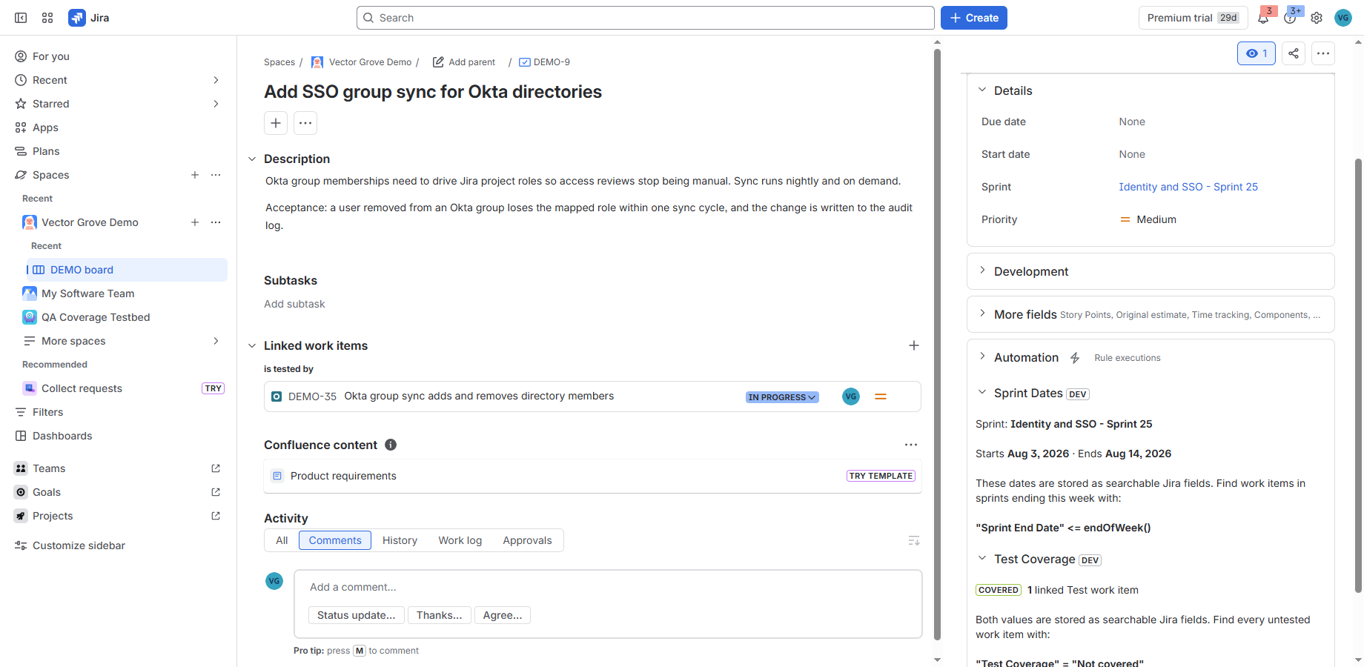Toggle the watch eye button
1364x667 pixels.
coord(1257,53)
